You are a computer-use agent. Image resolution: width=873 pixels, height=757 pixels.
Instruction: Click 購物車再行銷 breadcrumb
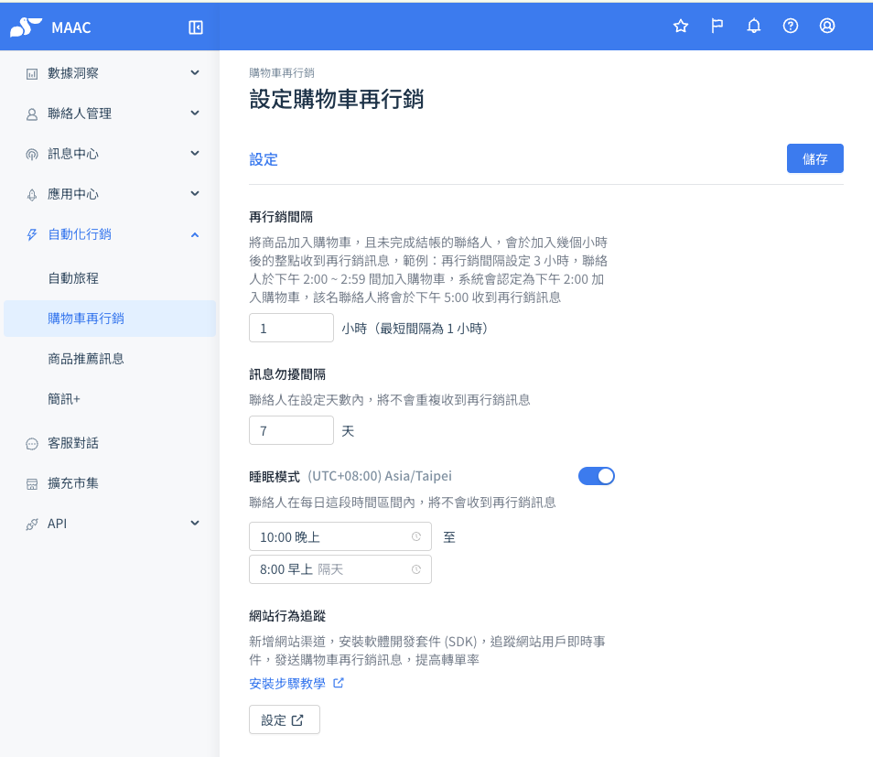click(282, 73)
